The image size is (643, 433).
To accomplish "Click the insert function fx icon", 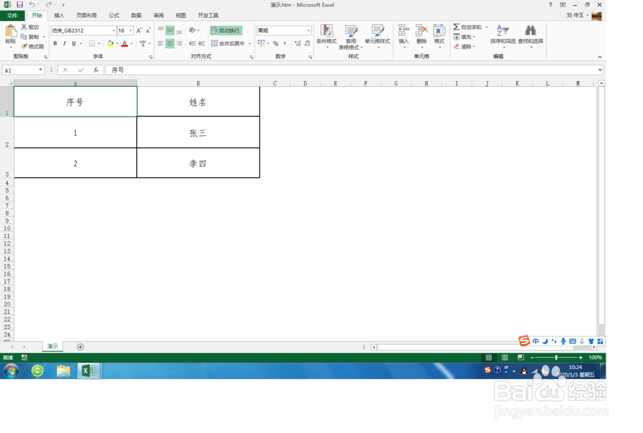I will [x=96, y=70].
